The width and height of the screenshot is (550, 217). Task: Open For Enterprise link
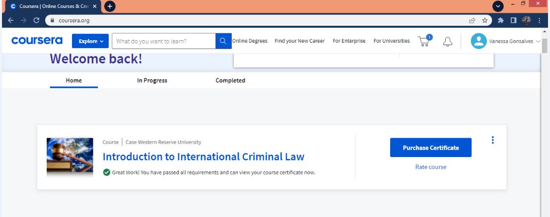[x=349, y=41]
